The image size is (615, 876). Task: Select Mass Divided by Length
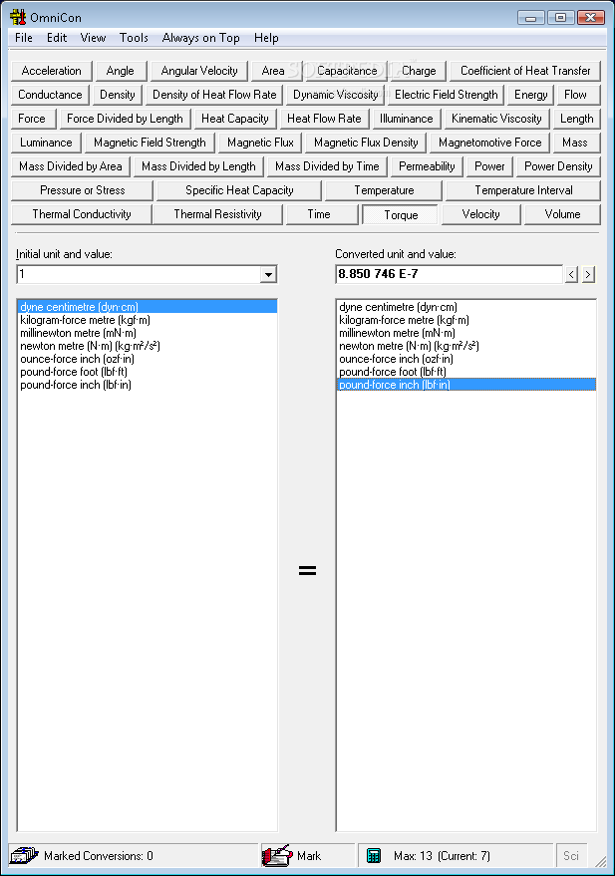[198, 167]
